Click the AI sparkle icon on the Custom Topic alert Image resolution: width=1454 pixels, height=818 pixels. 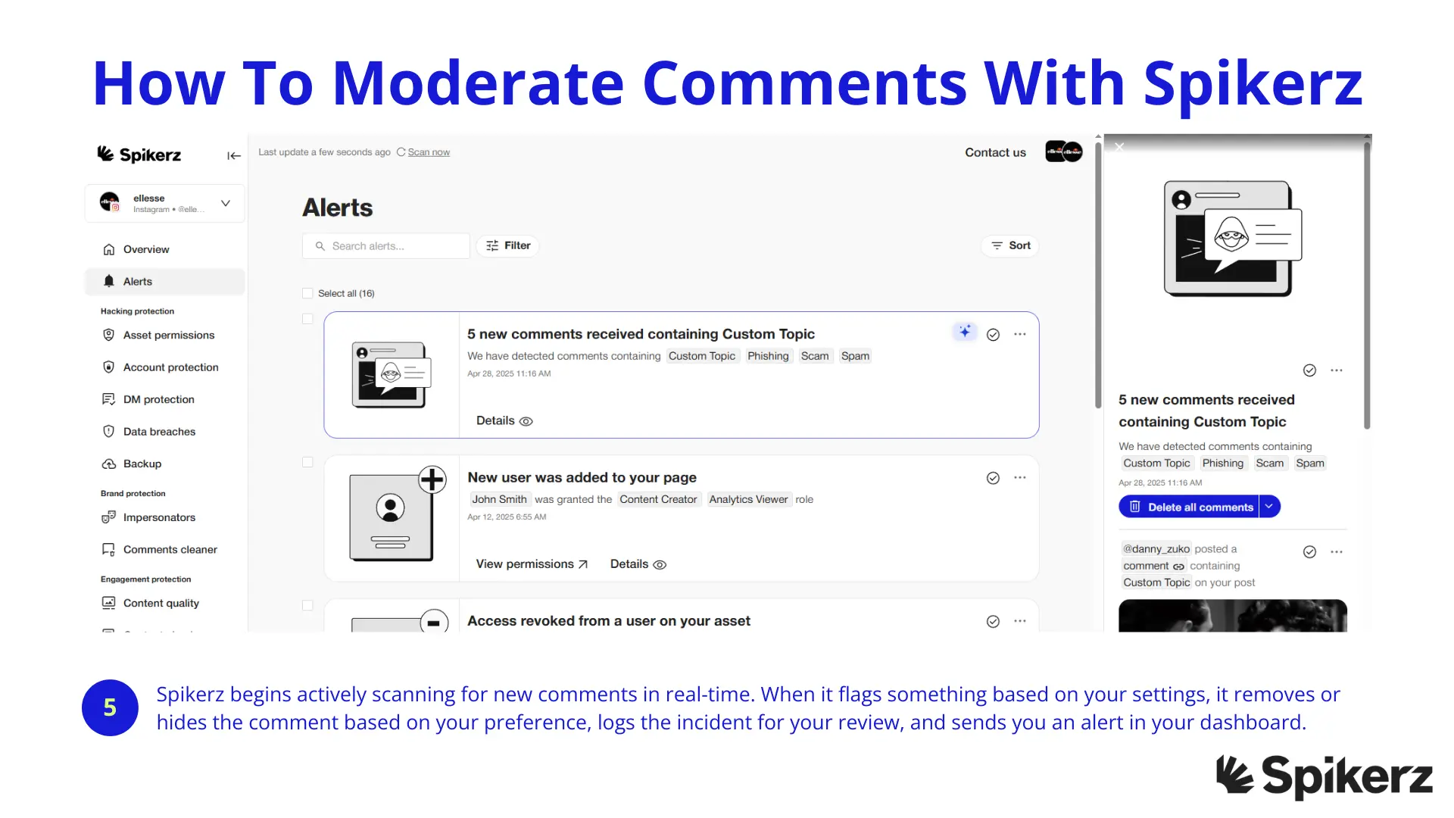click(x=963, y=331)
